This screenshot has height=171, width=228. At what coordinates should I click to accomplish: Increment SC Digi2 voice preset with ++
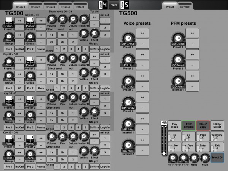click(142, 76)
